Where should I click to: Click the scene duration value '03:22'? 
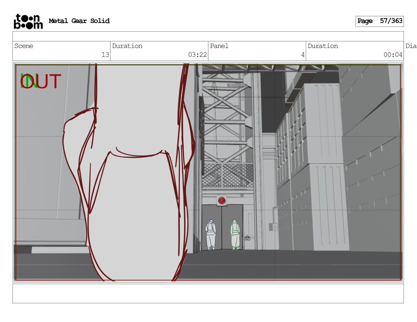click(x=197, y=55)
